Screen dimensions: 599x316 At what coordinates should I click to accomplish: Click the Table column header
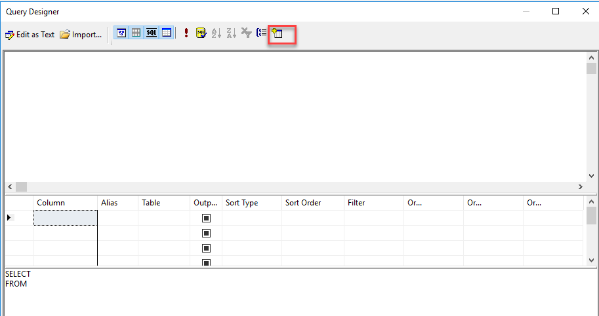(x=164, y=203)
